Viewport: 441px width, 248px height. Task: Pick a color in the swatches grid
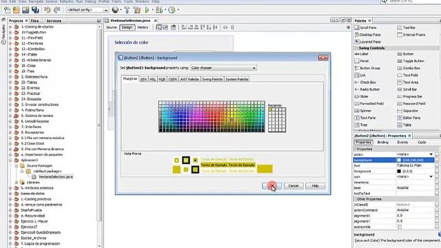click(x=212, y=116)
